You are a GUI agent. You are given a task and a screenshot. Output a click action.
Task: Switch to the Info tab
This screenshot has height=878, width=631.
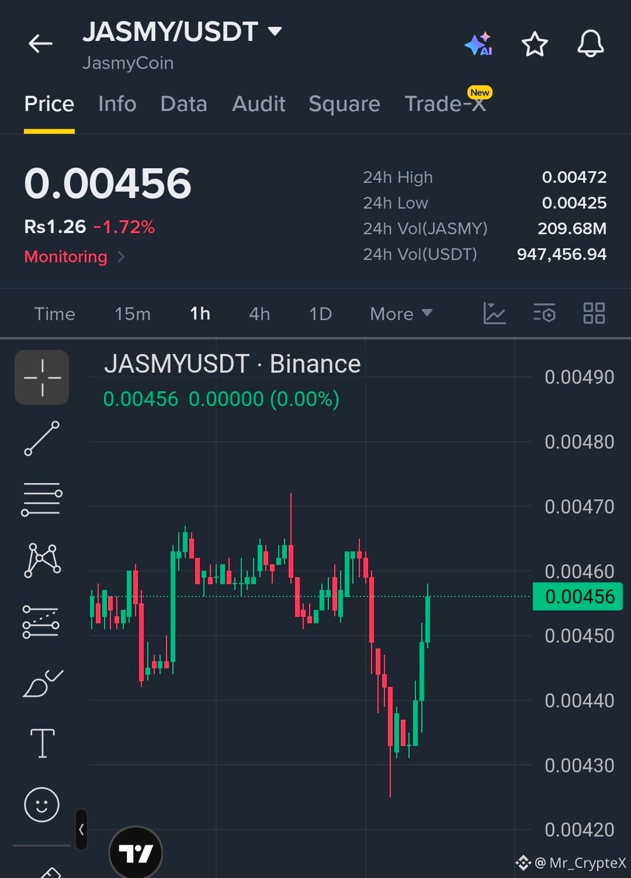[x=117, y=104]
